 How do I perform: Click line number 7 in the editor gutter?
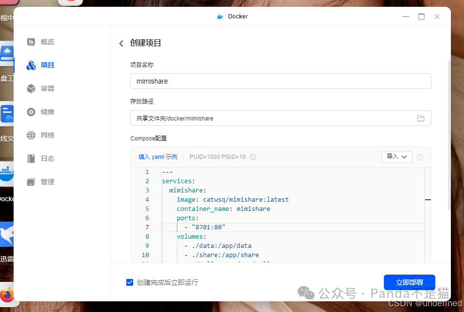click(147, 227)
